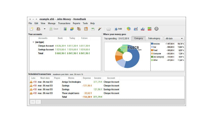Image resolution: width=213 pixels, height=123 pixels.
Task: Show transactions with the book icon
Action: 109,29
